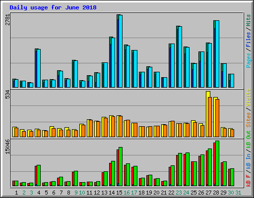Screen dimensions: 254x198
Task: Click day label 24 on the x-axis
Action: (186, 193)
